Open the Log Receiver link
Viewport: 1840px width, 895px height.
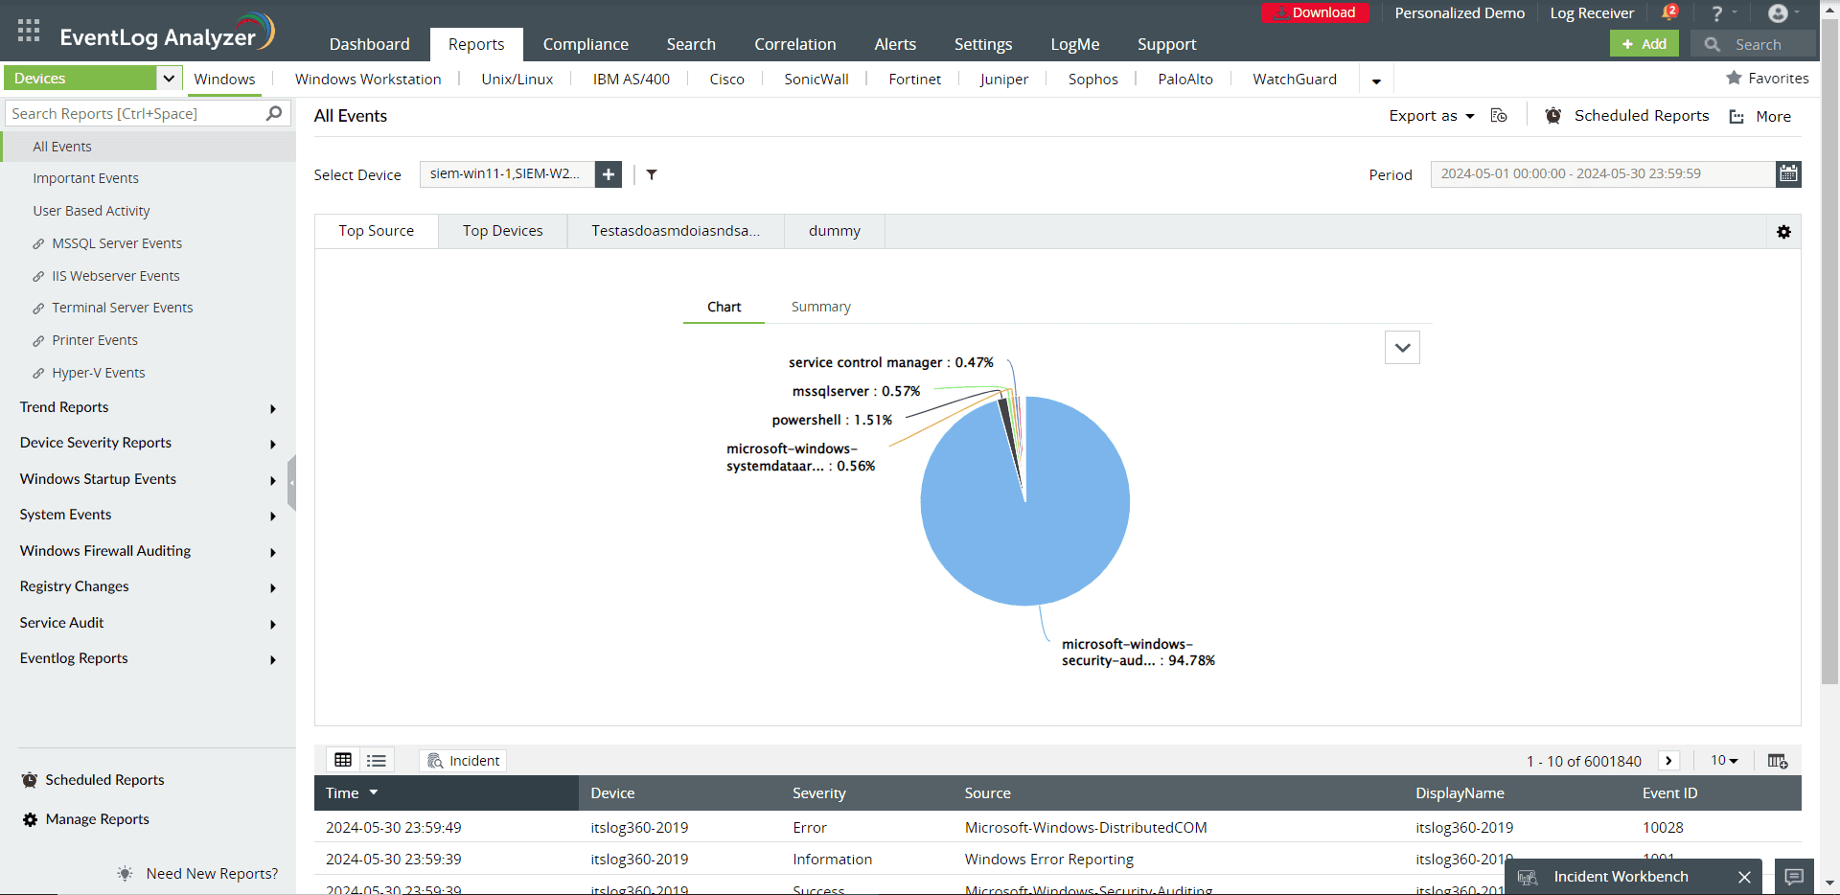click(x=1592, y=13)
